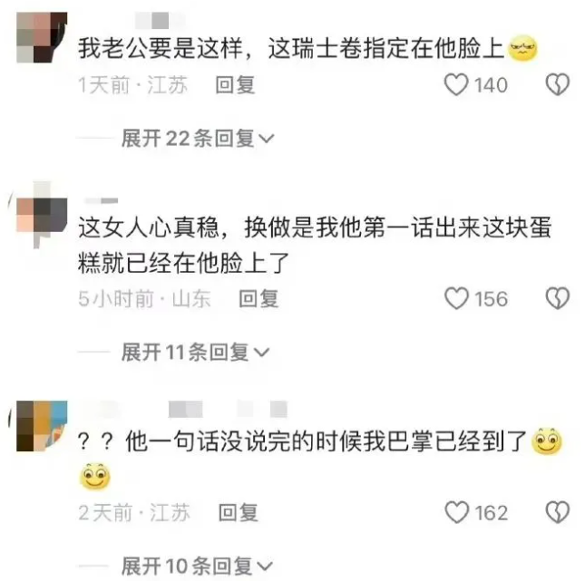Select the 巴掌已经到了 comment text
Image resolution: width=585 pixels, height=581 pixels.
319,459
